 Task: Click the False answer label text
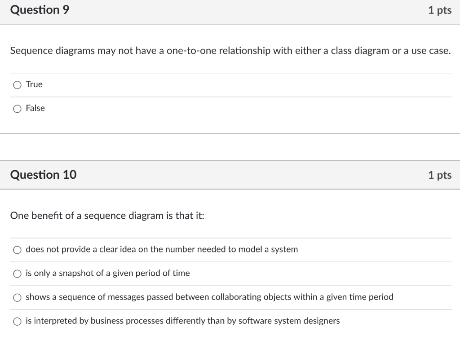35,108
